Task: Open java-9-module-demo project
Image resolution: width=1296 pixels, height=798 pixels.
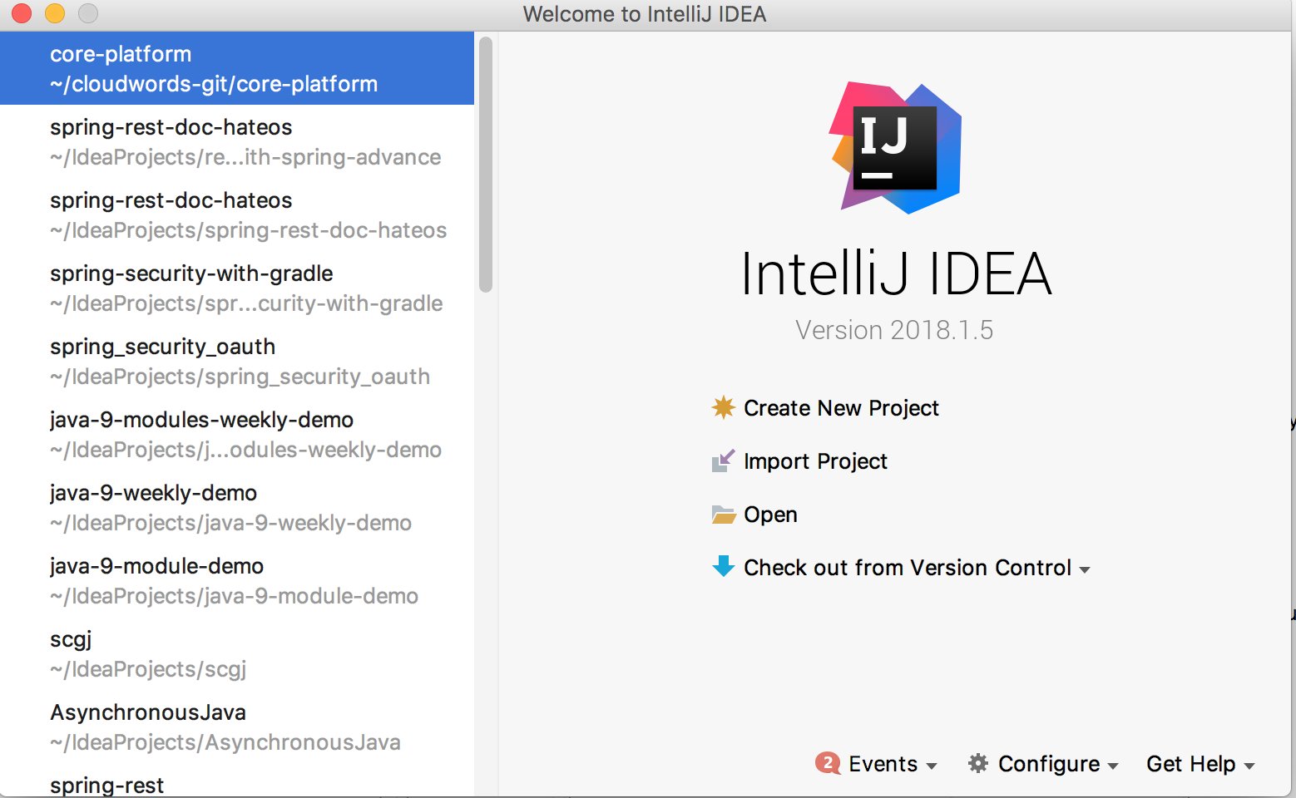Action: coord(237,580)
